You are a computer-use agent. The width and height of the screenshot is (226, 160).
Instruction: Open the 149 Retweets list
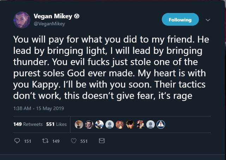coord(28,124)
